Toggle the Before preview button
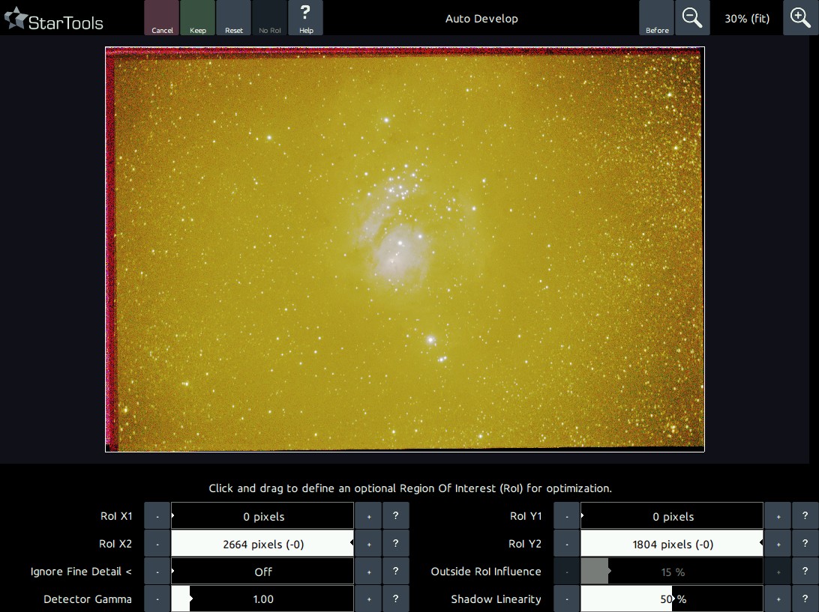819x612 pixels. pyautogui.click(x=657, y=18)
